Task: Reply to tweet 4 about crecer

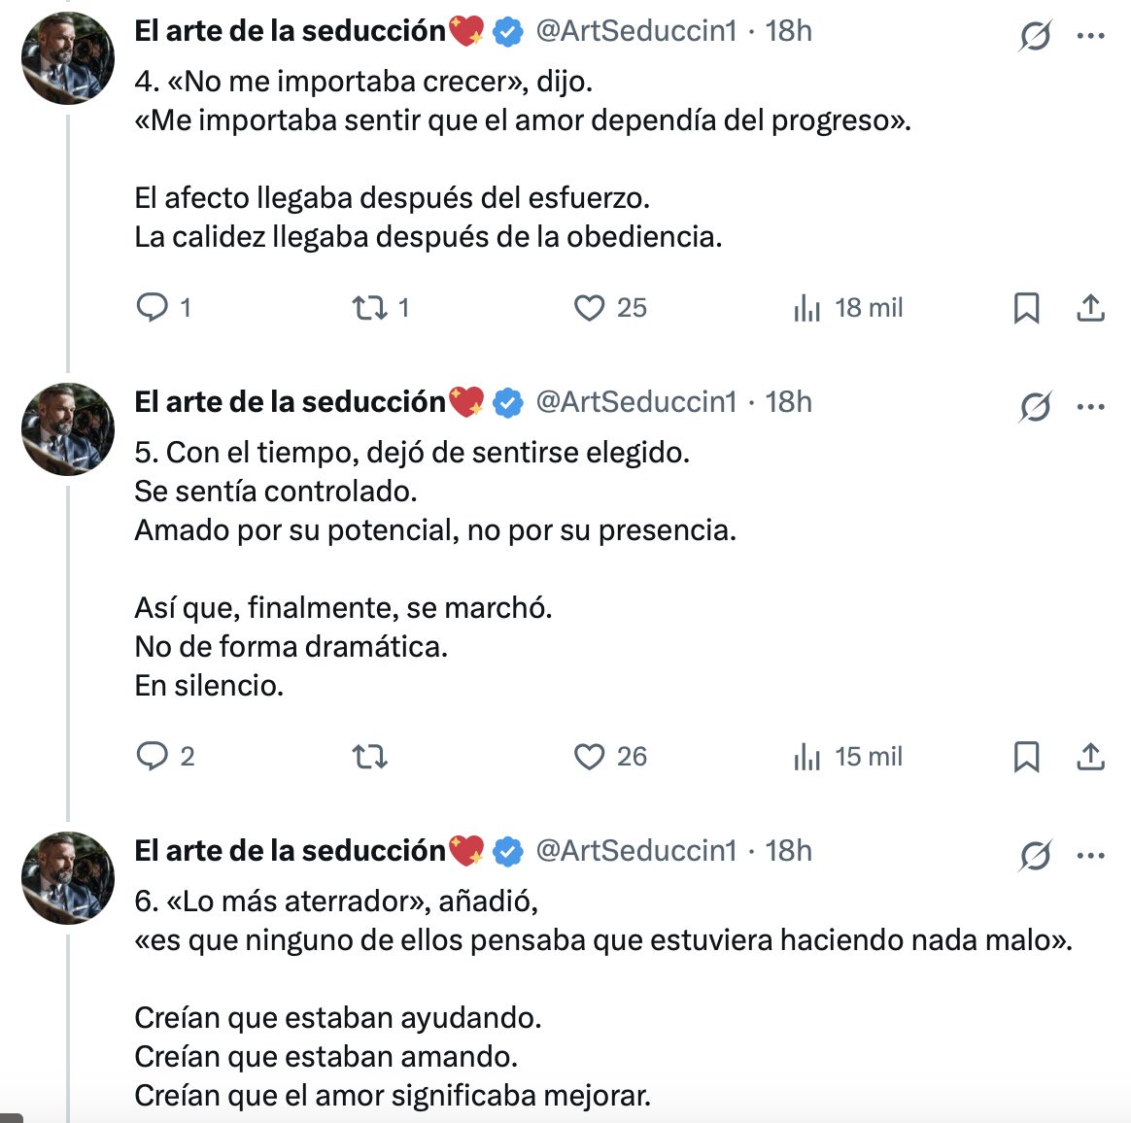Action: (153, 308)
